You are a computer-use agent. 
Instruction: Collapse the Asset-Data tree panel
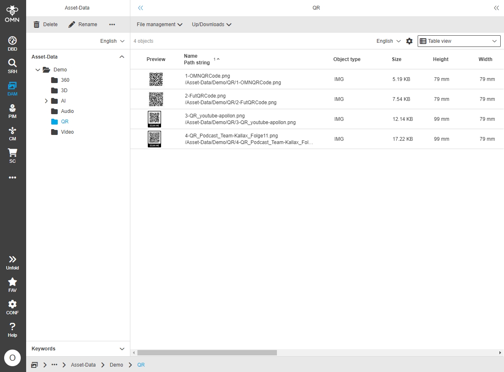coord(122,57)
